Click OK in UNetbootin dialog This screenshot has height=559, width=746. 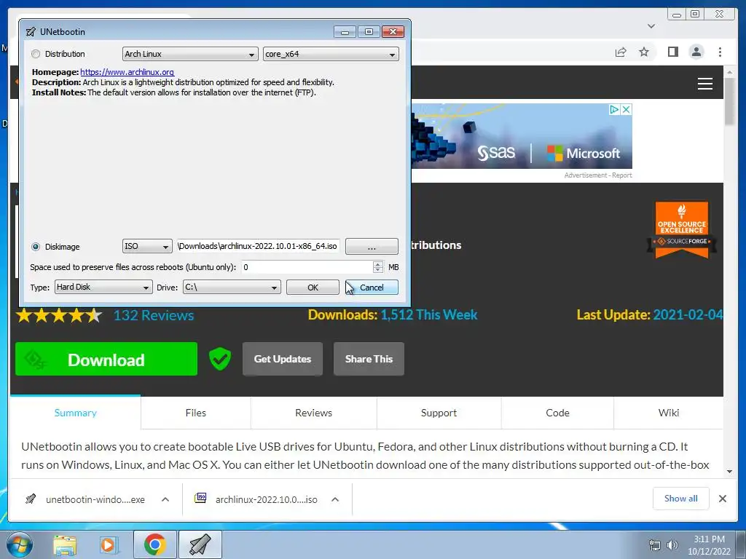pos(313,287)
